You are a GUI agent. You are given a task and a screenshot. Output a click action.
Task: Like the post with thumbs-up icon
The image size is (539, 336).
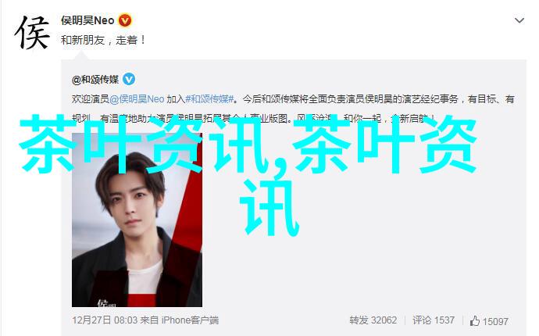coord(475,321)
